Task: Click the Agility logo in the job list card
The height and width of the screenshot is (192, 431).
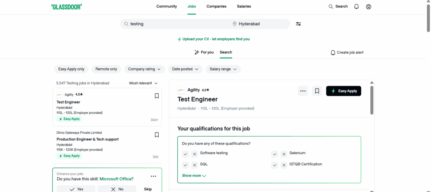Action: pyautogui.click(x=60, y=95)
